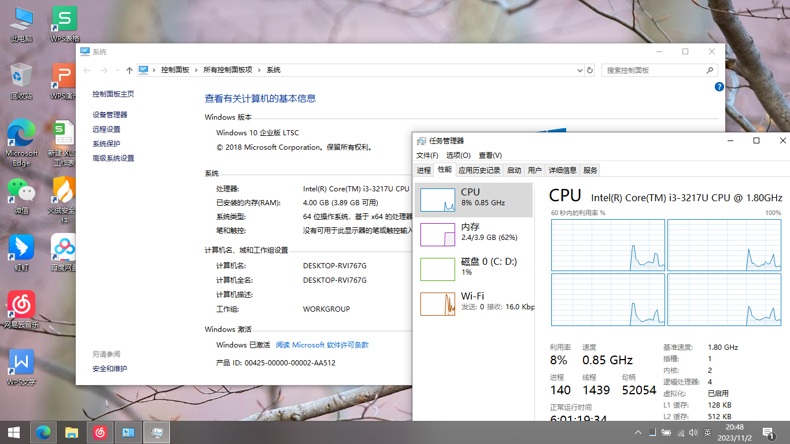Refresh the System window address bar
The image size is (790, 444).
click(590, 70)
